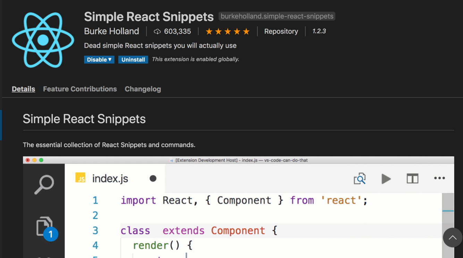
Task: Click the split editor icon
Action: click(412, 179)
